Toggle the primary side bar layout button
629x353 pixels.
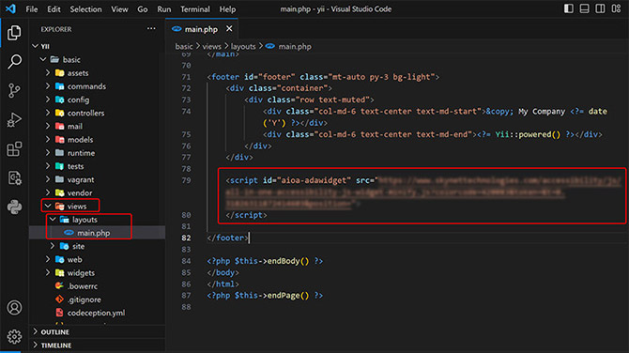(x=568, y=8)
